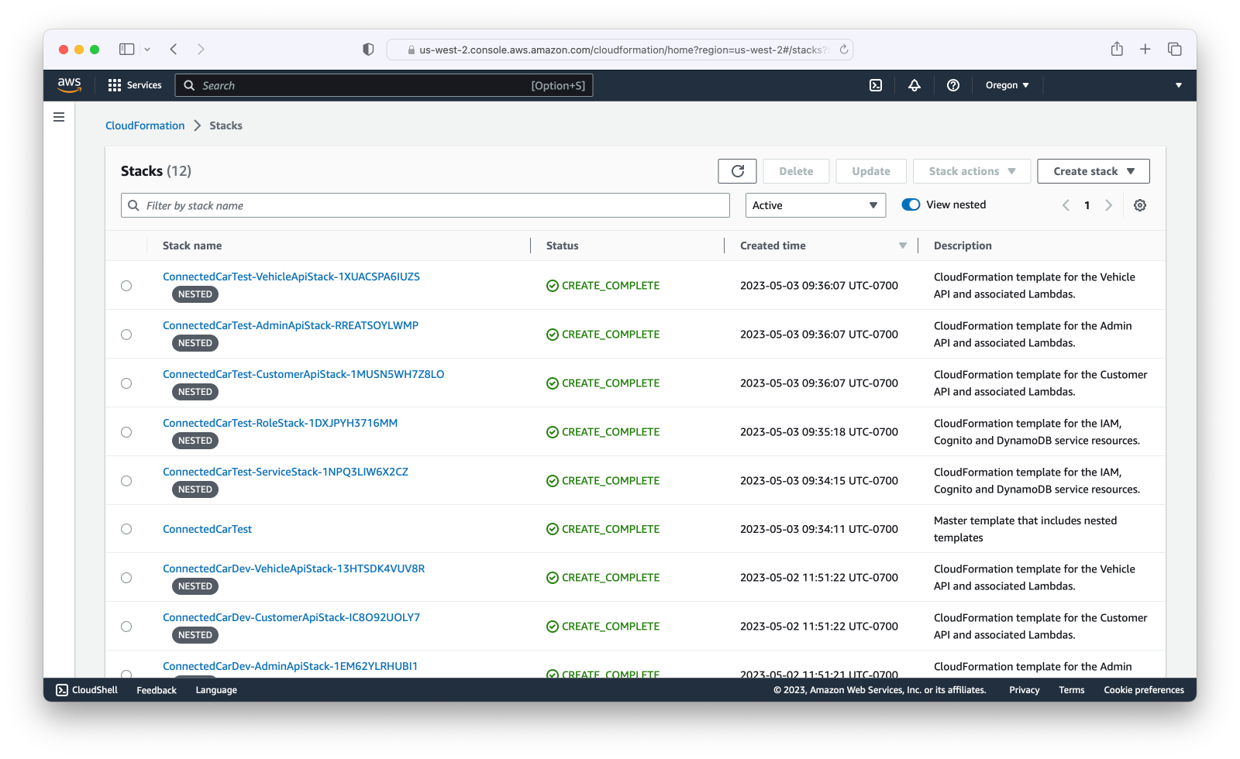Show the tab overview
Screen dimensions: 1240x759
[1175, 50]
